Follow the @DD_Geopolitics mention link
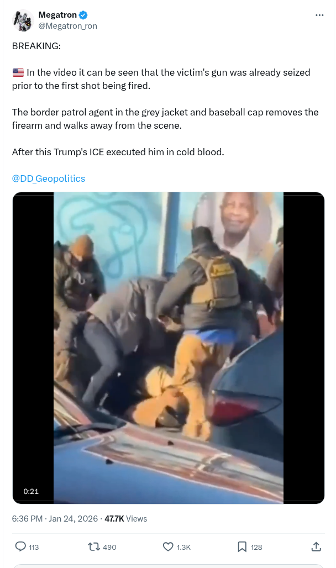This screenshot has width=336, height=568. (49, 178)
